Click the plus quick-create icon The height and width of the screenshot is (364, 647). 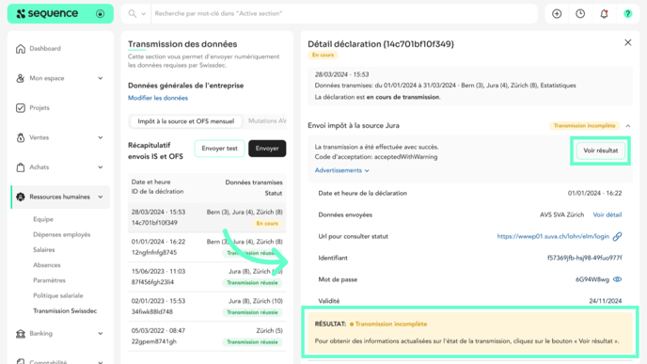pos(557,13)
